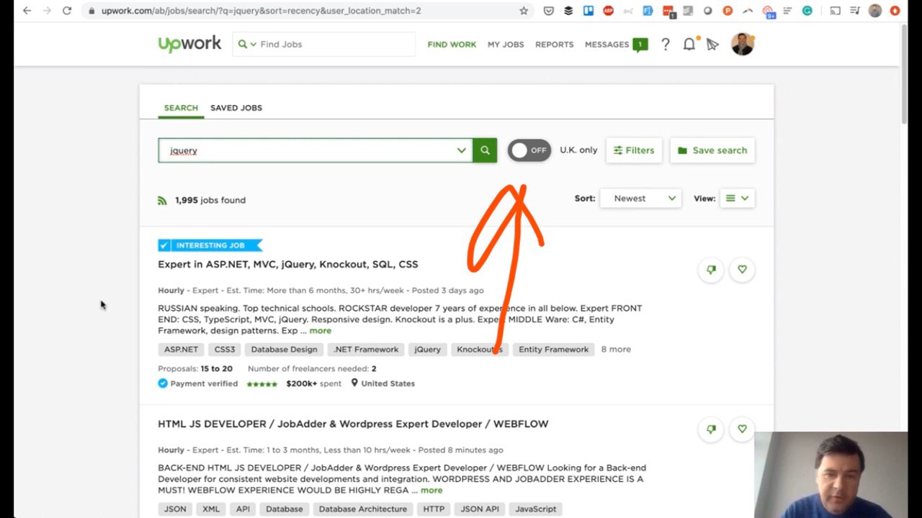922x518 pixels.
Task: Expand 'more' in the HTML JS job description
Action: tap(431, 491)
